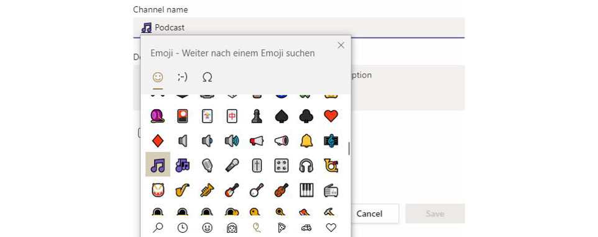Choose the headphones emoji
This screenshot has height=237, width=598.
[306, 166]
